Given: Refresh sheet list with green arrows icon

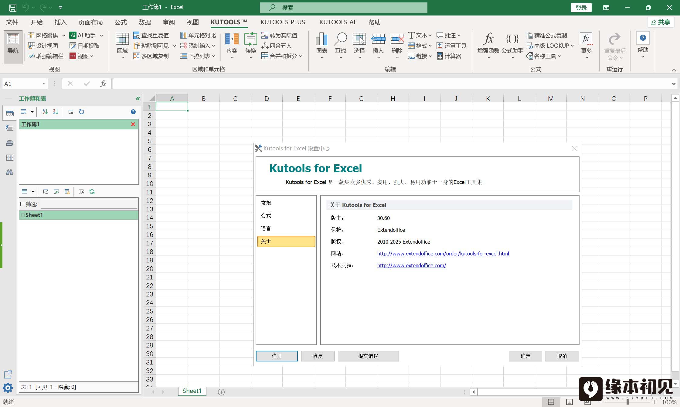Looking at the screenshot, I should (92, 192).
